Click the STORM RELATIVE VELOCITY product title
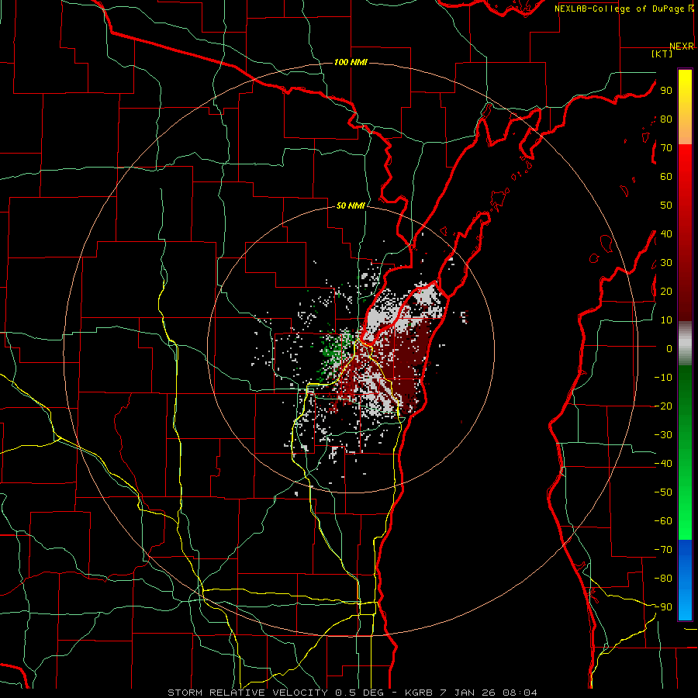This screenshot has width=698, height=698. [x=247, y=693]
